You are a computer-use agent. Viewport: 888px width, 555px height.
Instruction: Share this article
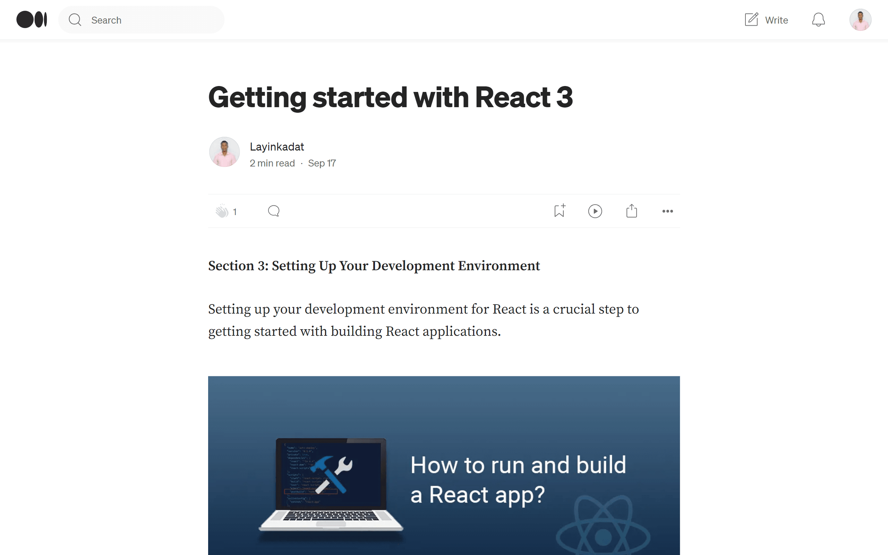pos(631,211)
